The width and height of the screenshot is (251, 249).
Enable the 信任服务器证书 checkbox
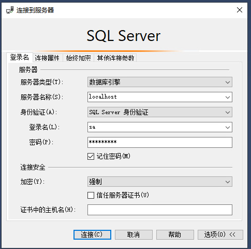click(x=91, y=196)
